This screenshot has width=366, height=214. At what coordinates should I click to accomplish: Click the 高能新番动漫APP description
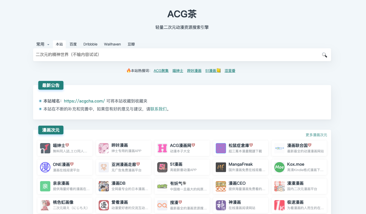pyautogui.click(x=183, y=170)
